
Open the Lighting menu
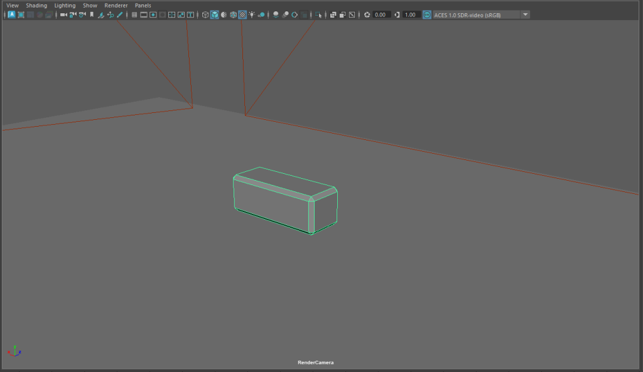65,5
